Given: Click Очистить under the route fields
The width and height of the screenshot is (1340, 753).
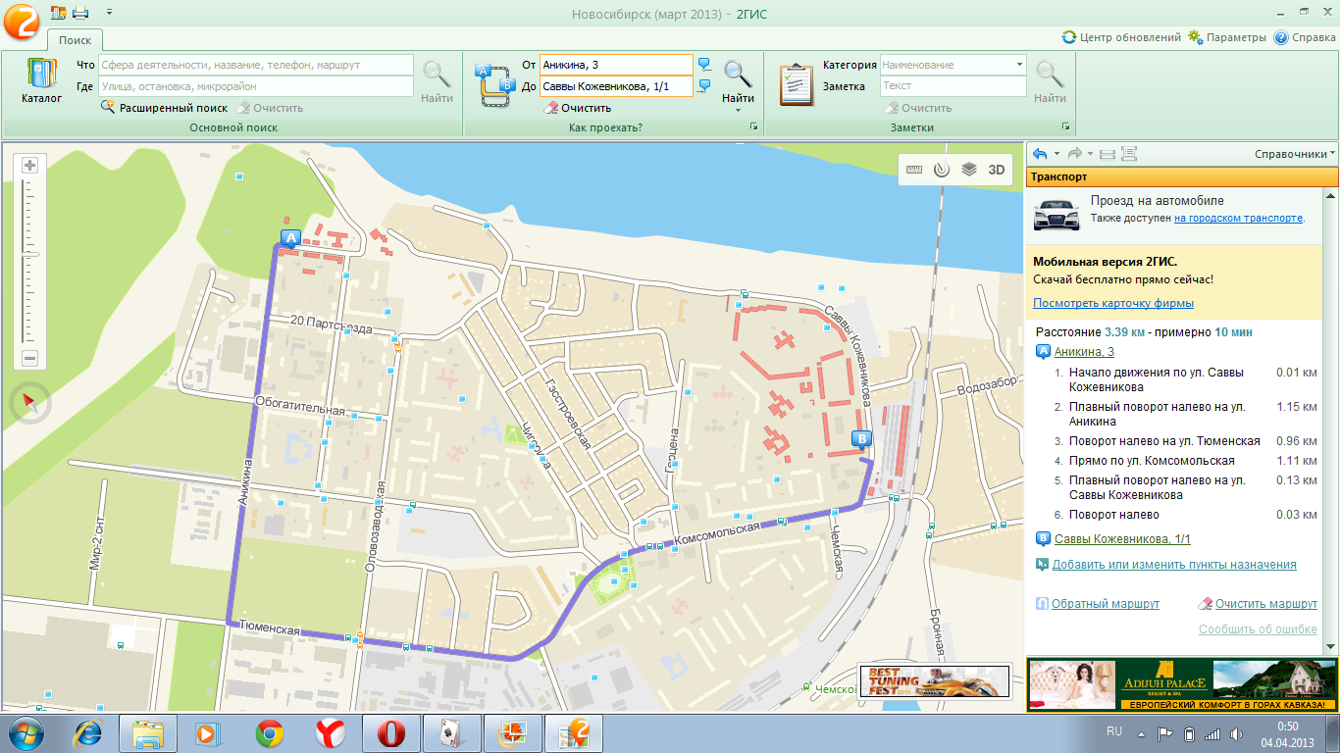Looking at the screenshot, I should pos(578,108).
